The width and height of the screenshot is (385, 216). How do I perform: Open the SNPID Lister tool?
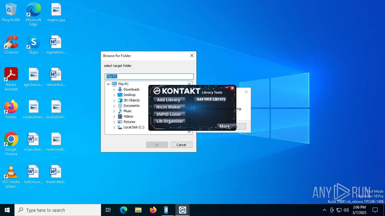tap(169, 114)
